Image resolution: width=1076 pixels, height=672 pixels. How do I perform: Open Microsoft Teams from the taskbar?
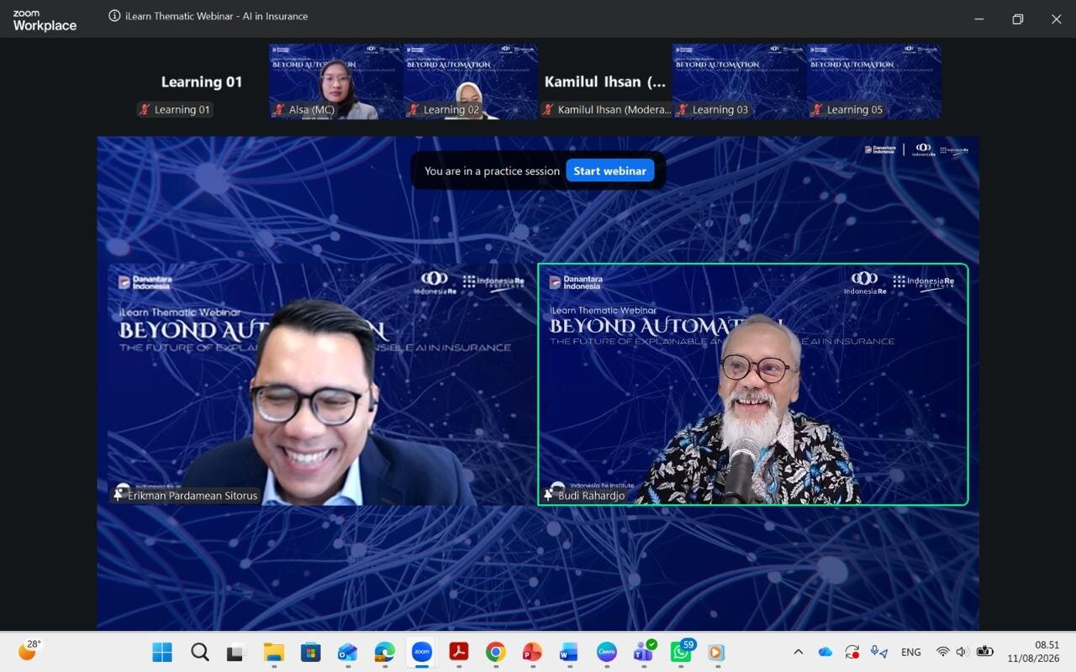(643, 652)
